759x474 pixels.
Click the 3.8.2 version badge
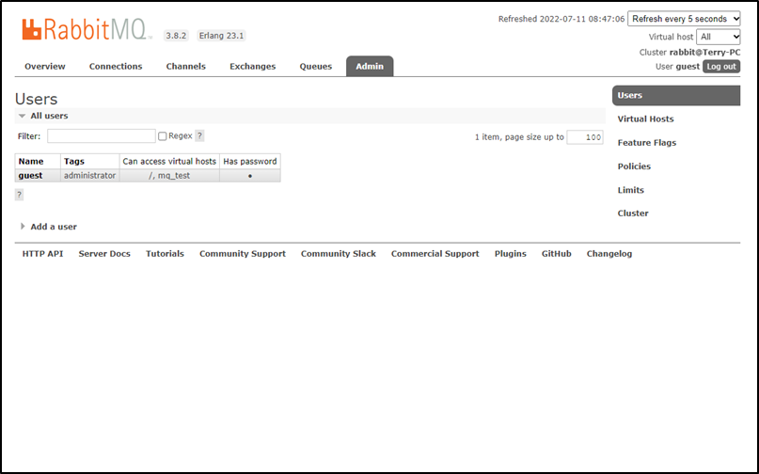pos(176,36)
